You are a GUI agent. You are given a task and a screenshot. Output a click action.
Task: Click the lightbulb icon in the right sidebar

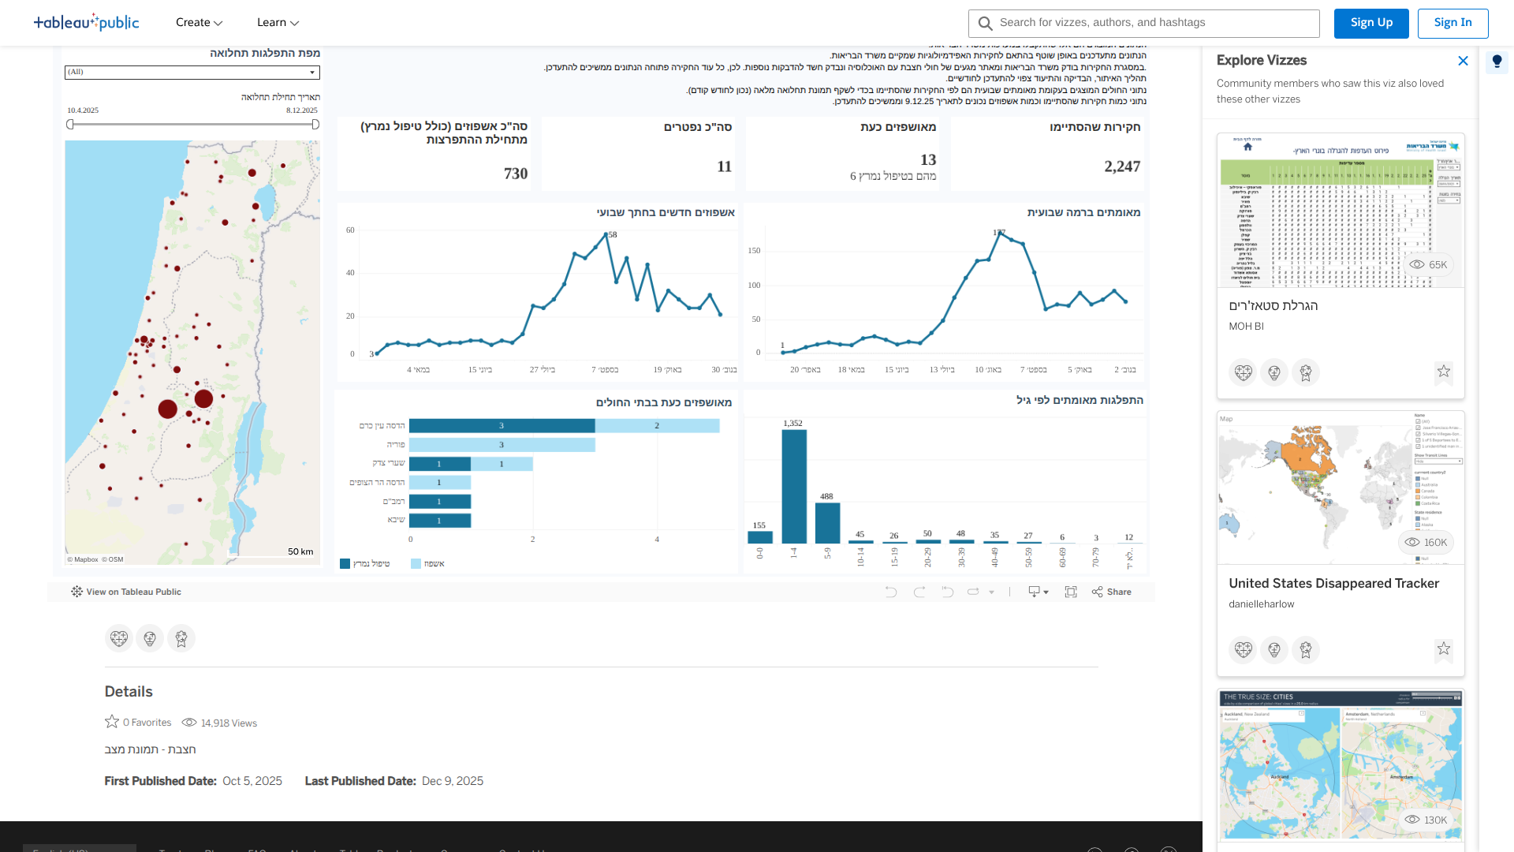point(1497,61)
